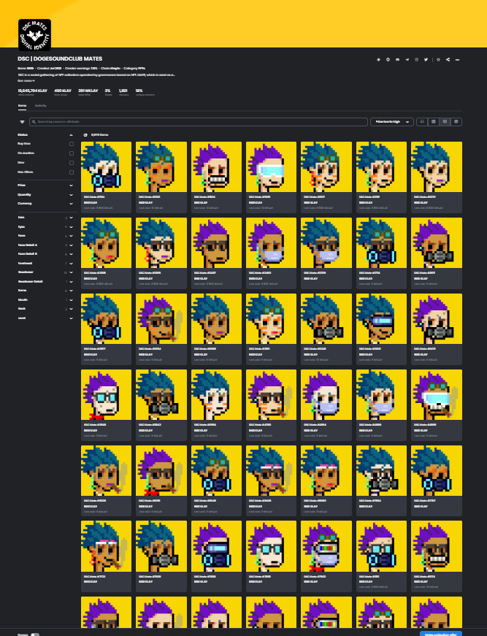Screen dimensions: 487x636
Task: Click the DSC | DOGESOUNDCLUB MATES title
Action: point(60,59)
